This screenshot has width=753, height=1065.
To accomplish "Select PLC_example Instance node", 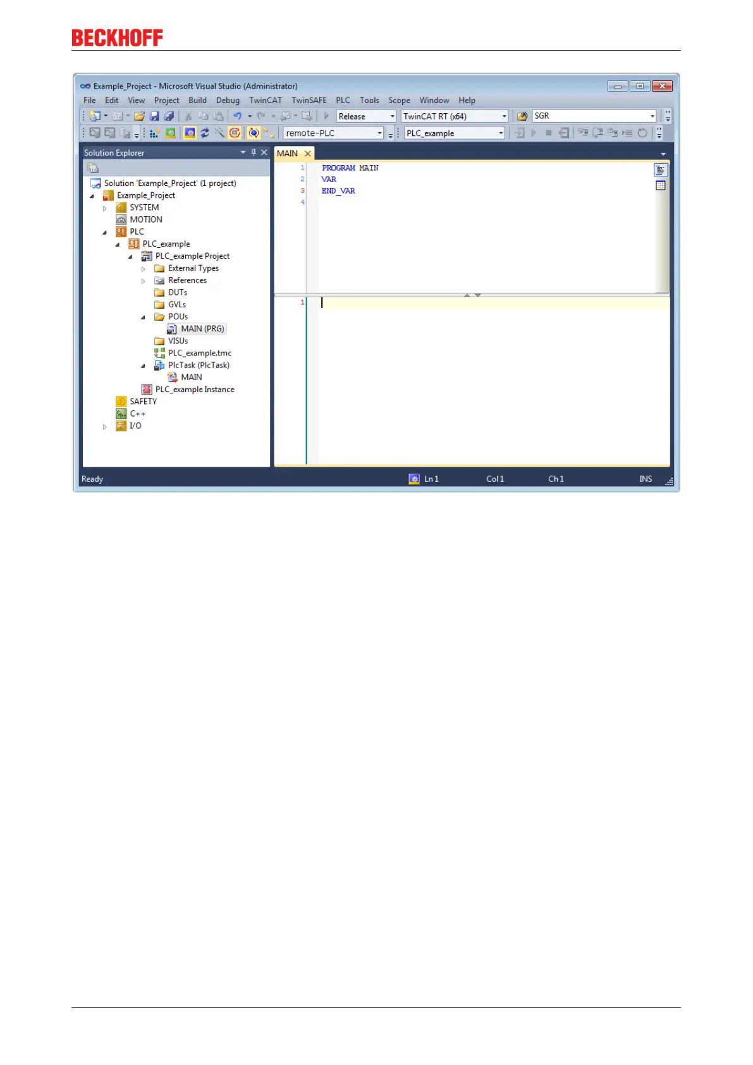I will [195, 390].
